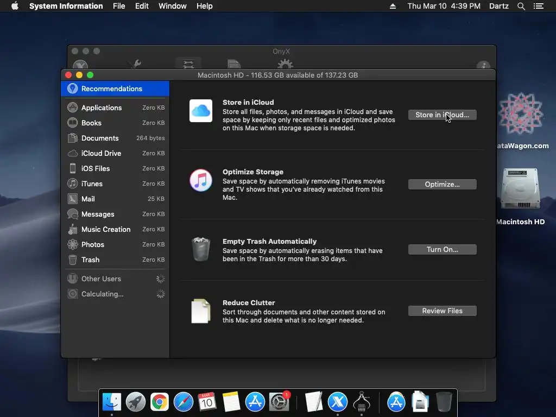Viewport: 556px width, 417px height.
Task: Open Notes from the Dock
Action: 231,402
